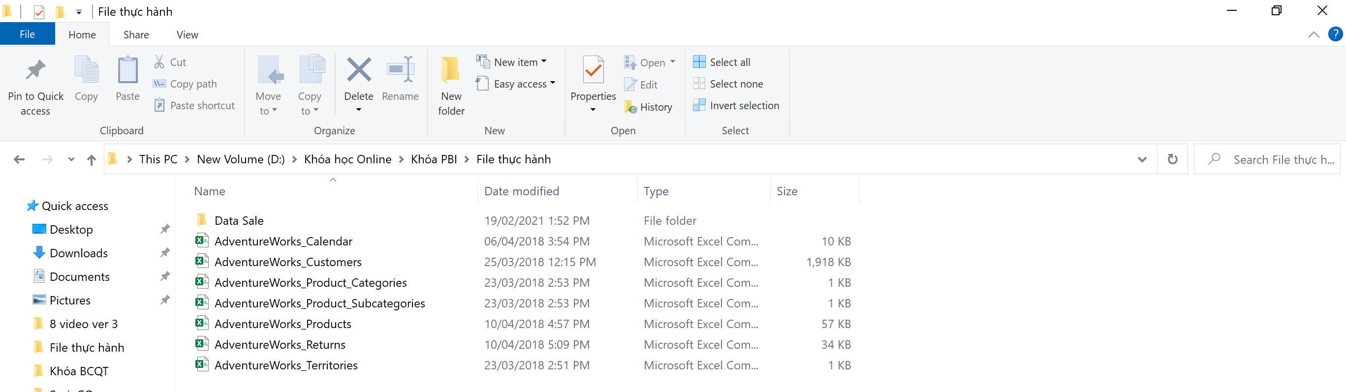The height and width of the screenshot is (392, 1346).
Task: Navigate to New Volume (D:) breadcrumb
Action: pyautogui.click(x=241, y=159)
